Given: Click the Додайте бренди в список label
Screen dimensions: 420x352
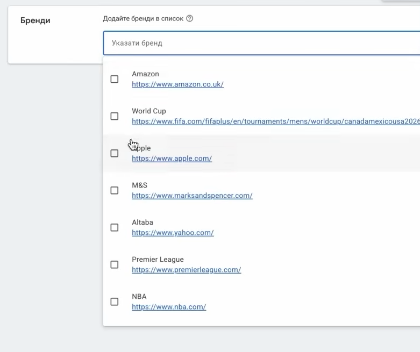Looking at the screenshot, I should coord(143,19).
